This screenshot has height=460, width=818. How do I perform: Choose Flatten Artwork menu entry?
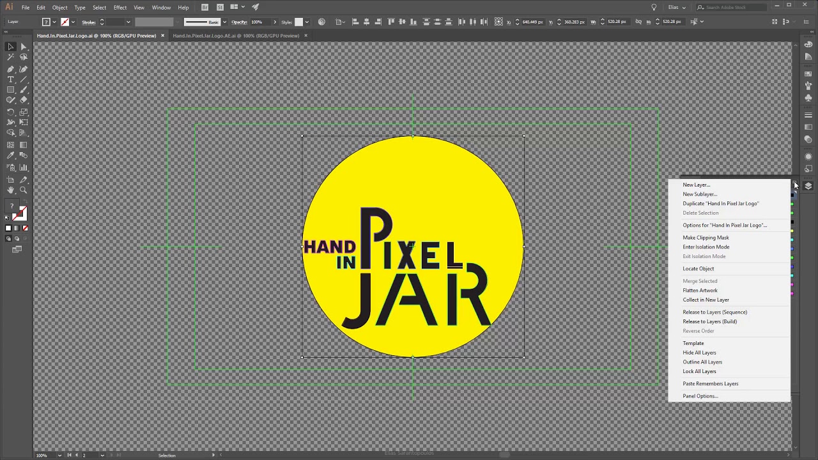coord(700,290)
